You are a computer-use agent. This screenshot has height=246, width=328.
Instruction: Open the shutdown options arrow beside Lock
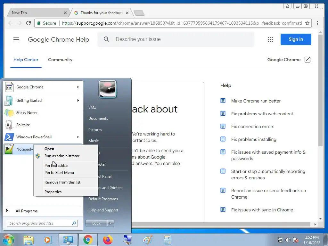tap(111, 223)
